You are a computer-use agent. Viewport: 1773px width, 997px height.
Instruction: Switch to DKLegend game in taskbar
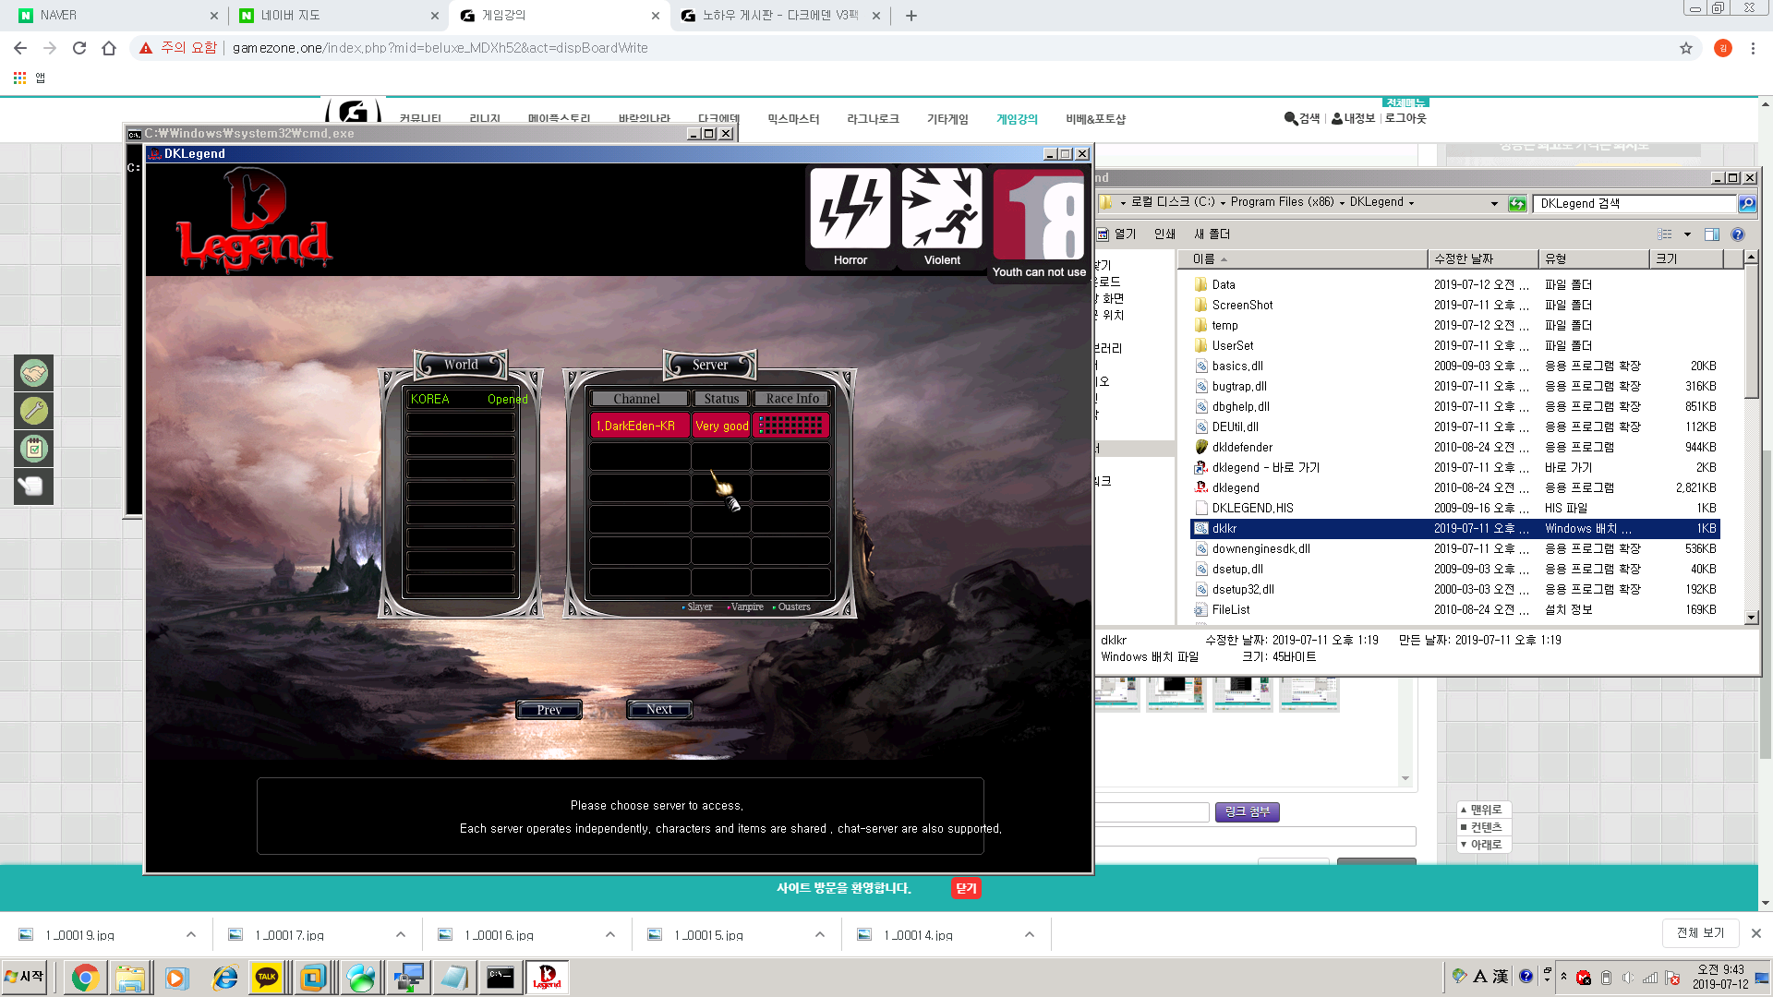click(x=547, y=978)
